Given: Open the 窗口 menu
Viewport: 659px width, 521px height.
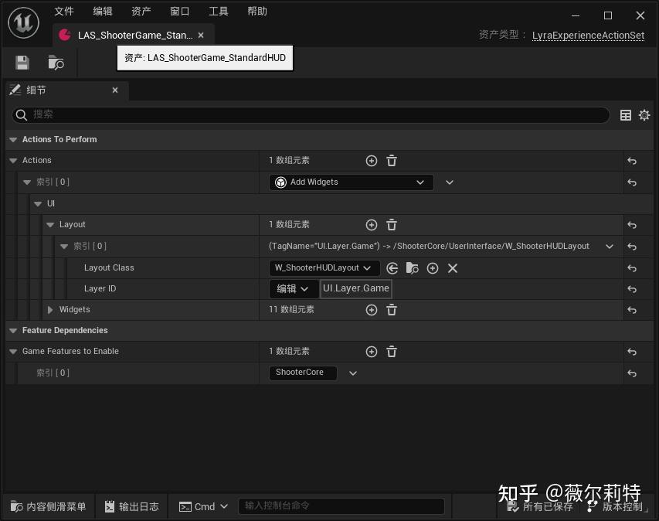Looking at the screenshot, I should tap(178, 11).
